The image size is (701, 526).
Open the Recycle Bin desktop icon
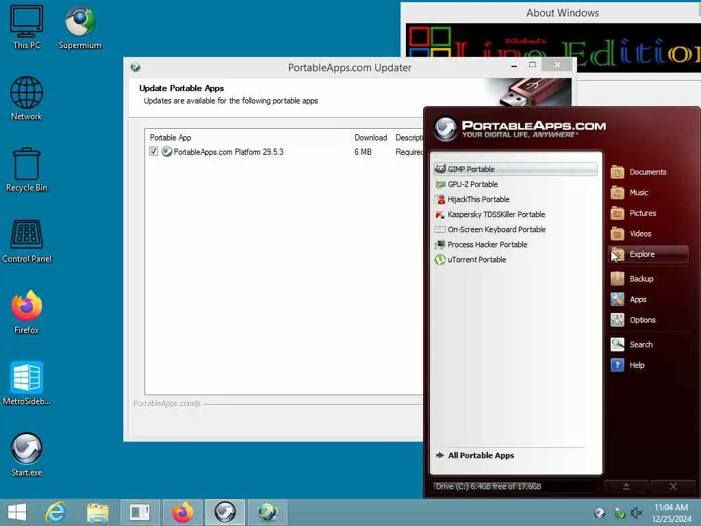point(27,170)
